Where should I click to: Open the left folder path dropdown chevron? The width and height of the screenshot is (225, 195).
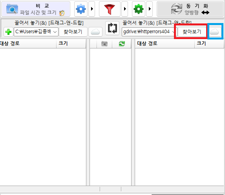point(55,32)
